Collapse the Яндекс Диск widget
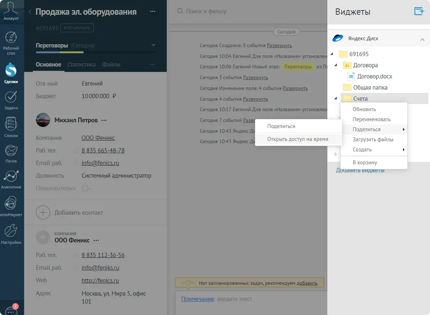 (x=422, y=39)
